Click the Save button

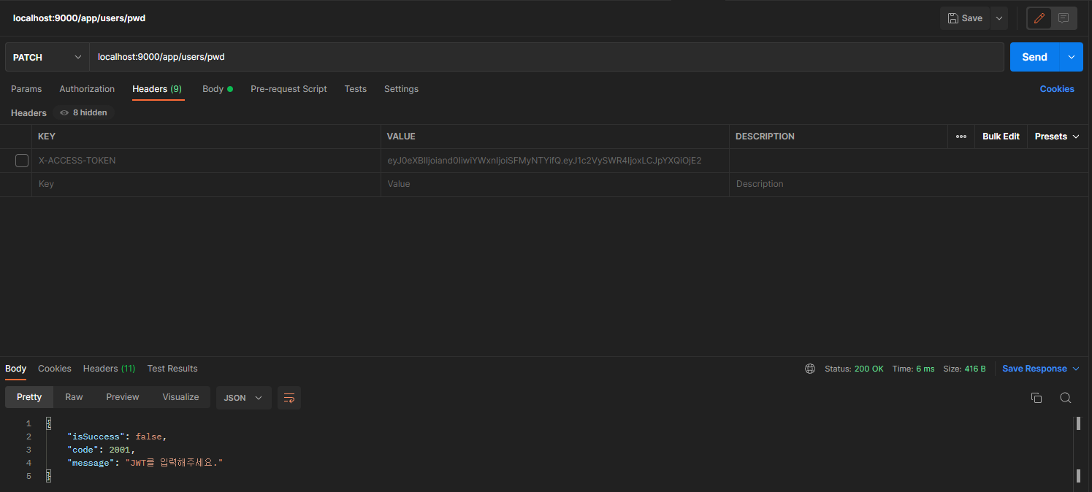pos(965,18)
